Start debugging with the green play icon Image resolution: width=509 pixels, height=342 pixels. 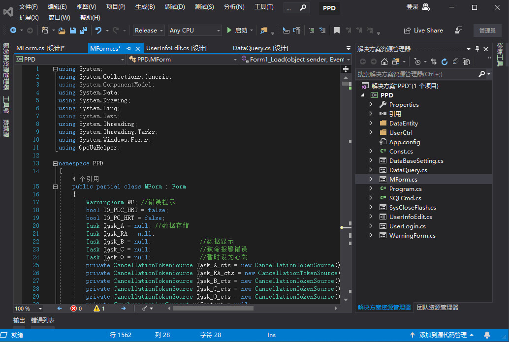(229, 30)
